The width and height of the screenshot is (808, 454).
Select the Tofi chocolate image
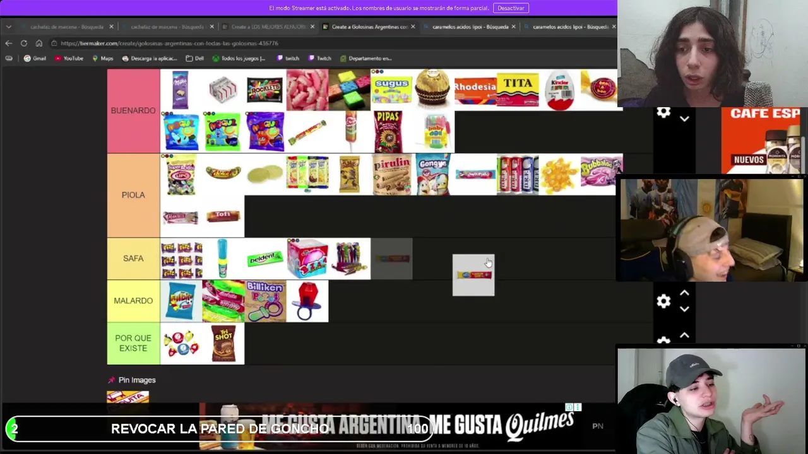tap(223, 216)
